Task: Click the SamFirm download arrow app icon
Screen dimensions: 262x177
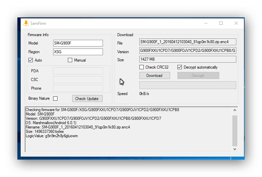Action: coord(26,23)
